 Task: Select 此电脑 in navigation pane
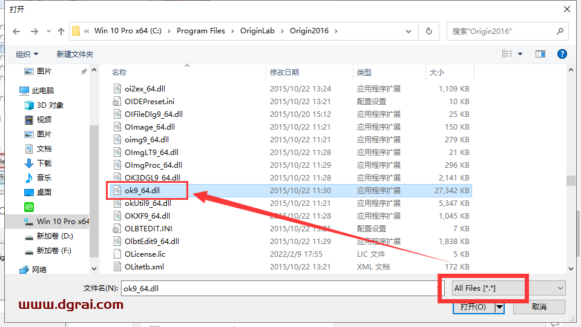(x=37, y=90)
